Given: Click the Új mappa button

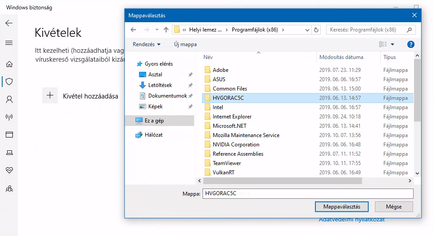Looking at the screenshot, I should [185, 44].
